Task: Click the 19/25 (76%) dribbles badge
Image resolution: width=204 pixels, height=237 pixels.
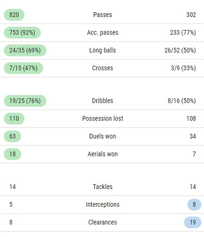Action: (x=25, y=101)
